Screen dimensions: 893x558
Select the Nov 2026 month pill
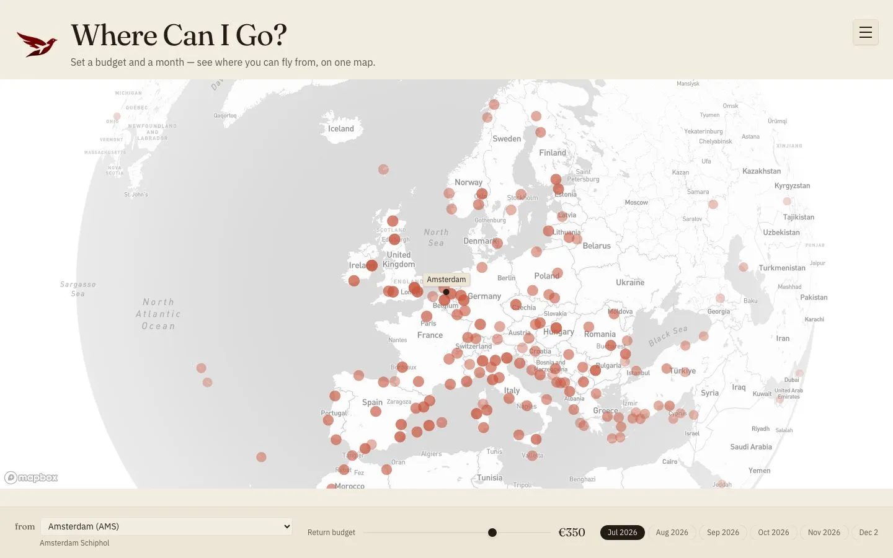(824, 533)
